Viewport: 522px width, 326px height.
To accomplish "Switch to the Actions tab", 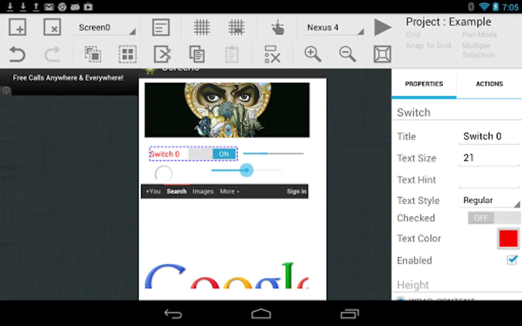I will click(489, 84).
